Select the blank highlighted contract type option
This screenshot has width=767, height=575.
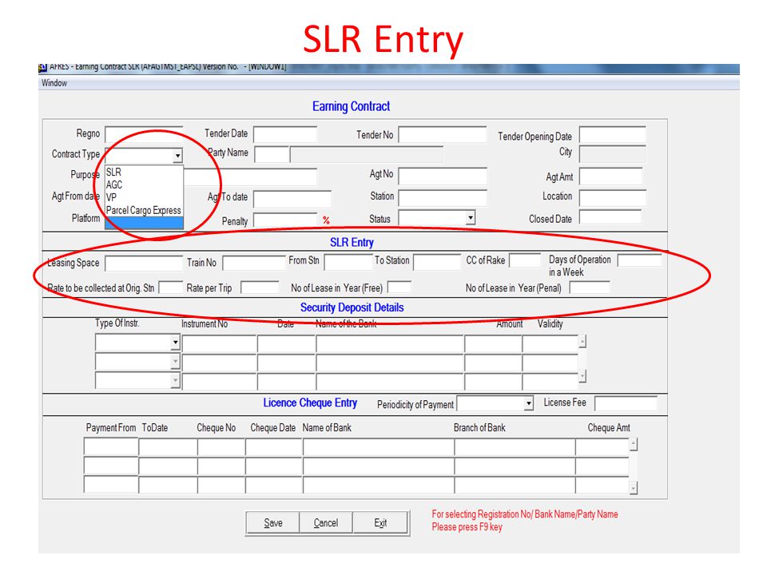(145, 223)
